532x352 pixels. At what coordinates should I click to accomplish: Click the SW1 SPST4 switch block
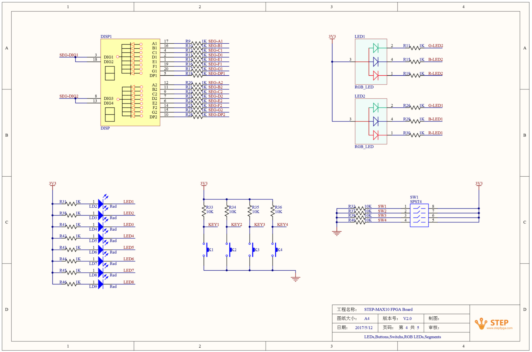(x=419, y=215)
